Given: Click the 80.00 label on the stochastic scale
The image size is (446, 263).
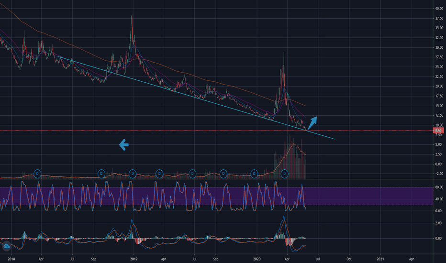Looking at the screenshot, I should pyautogui.click(x=439, y=187).
